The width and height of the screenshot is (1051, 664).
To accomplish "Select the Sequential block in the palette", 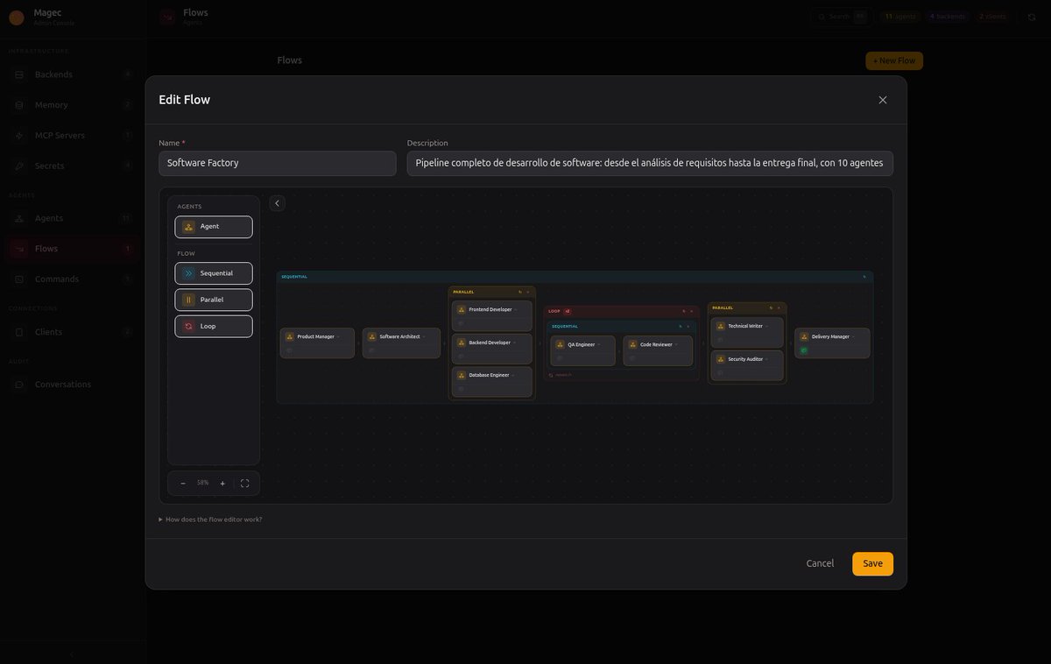I will 214,273.
